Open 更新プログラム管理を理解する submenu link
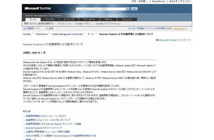The width and height of the screenshot is (214, 140). pos(39,23)
